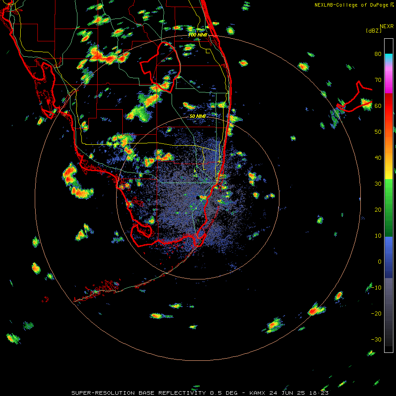This screenshot has height=396, width=396.
Task: Click the "NEXR" label above the color scale
Action: click(387, 26)
